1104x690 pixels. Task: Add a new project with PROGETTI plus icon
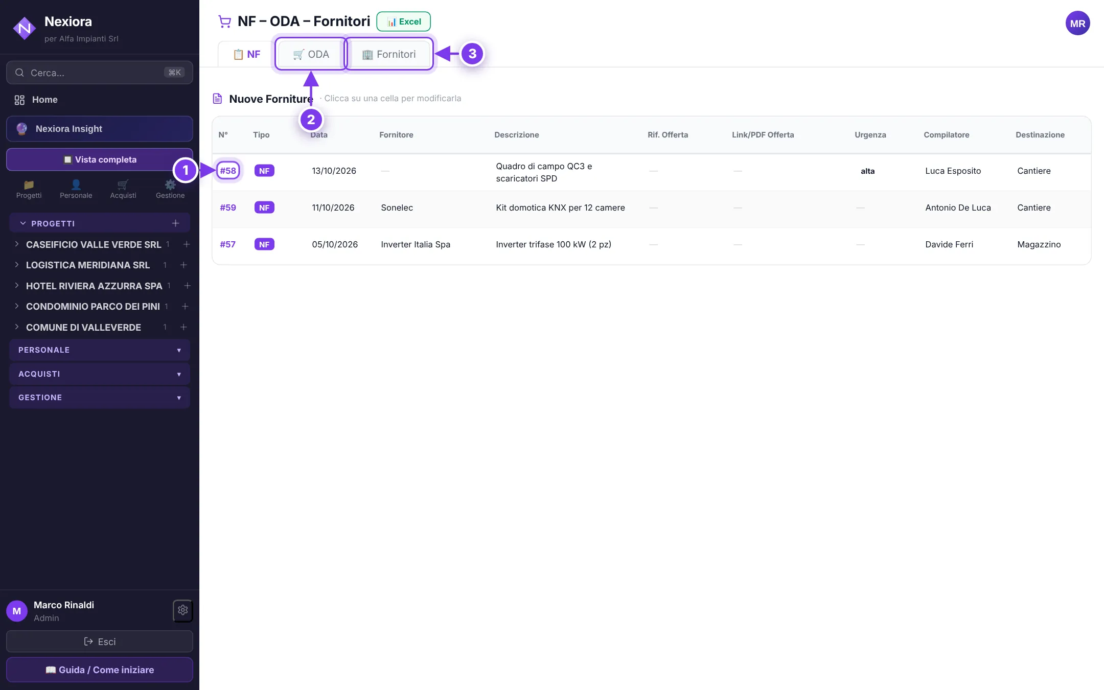[175, 223]
